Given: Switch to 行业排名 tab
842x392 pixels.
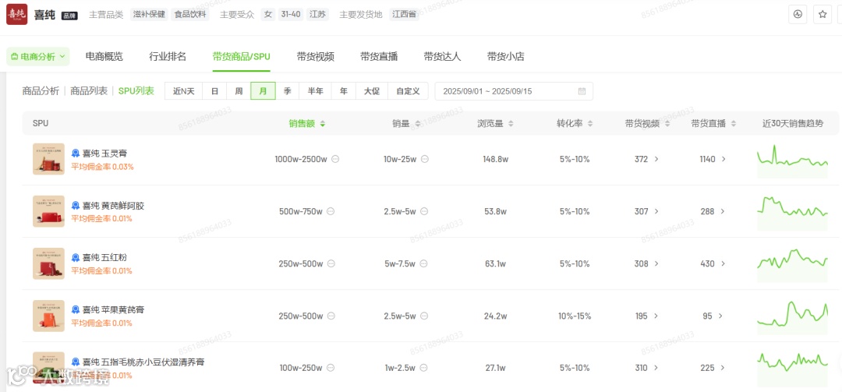Looking at the screenshot, I should coord(168,56).
